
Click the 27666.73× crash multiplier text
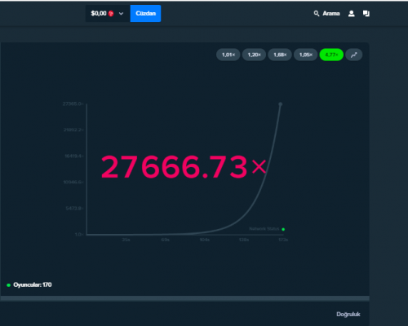point(184,166)
